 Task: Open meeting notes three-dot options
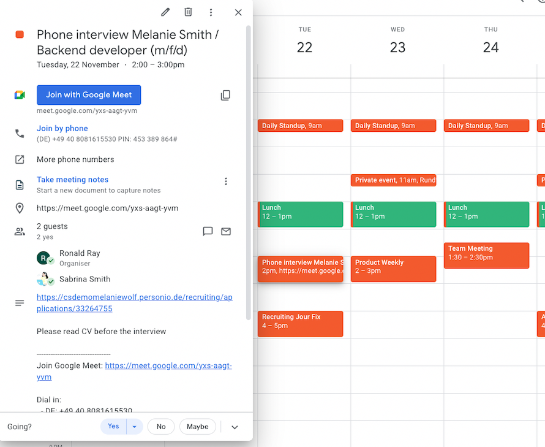pos(225,181)
